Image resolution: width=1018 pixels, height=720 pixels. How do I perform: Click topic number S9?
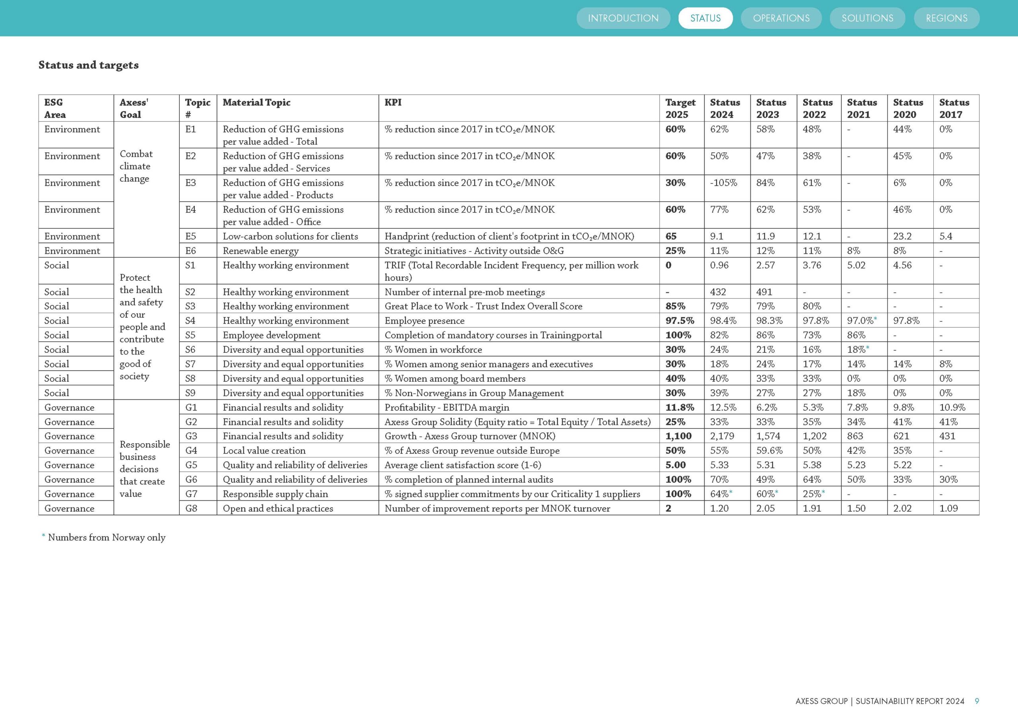pyautogui.click(x=190, y=393)
